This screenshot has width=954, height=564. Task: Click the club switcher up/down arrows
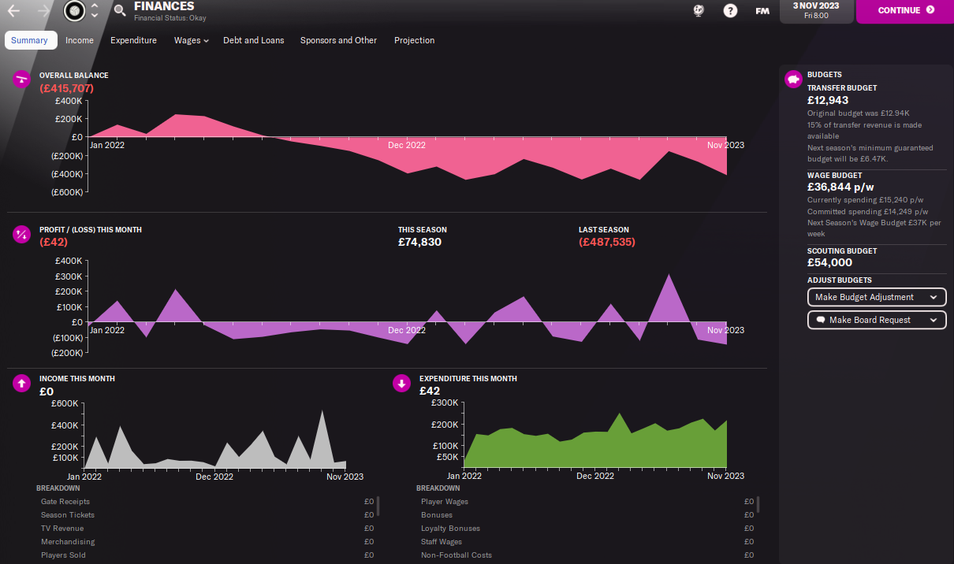coord(95,10)
